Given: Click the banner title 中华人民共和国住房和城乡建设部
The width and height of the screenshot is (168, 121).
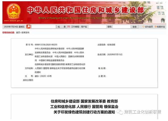Looking at the screenshot, I should click(85, 10).
